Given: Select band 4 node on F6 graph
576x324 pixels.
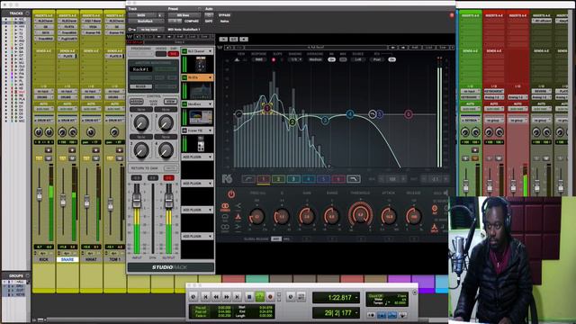Looking at the screenshot, I should pos(350,114).
